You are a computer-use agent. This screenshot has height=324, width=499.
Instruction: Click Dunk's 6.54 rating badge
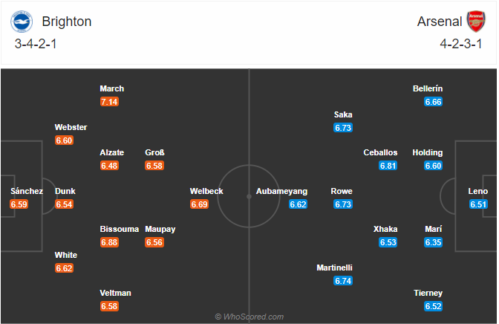64,204
